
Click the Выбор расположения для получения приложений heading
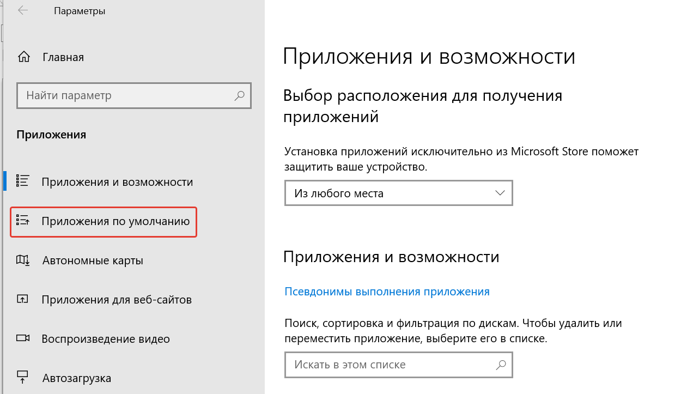coord(423,106)
